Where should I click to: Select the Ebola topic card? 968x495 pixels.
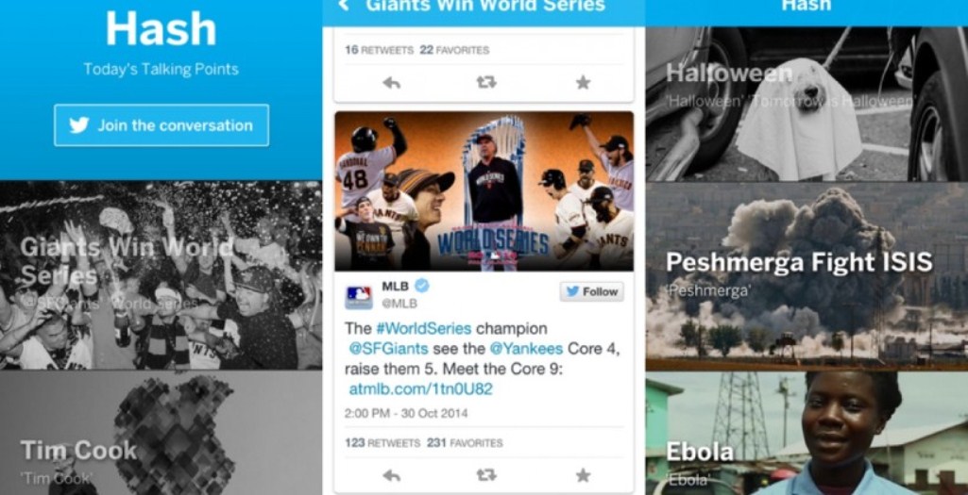(x=807, y=434)
